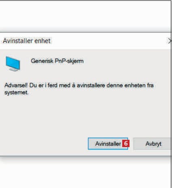Click the white area above the dialog
The image size is (172, 188).
tap(85, 15)
